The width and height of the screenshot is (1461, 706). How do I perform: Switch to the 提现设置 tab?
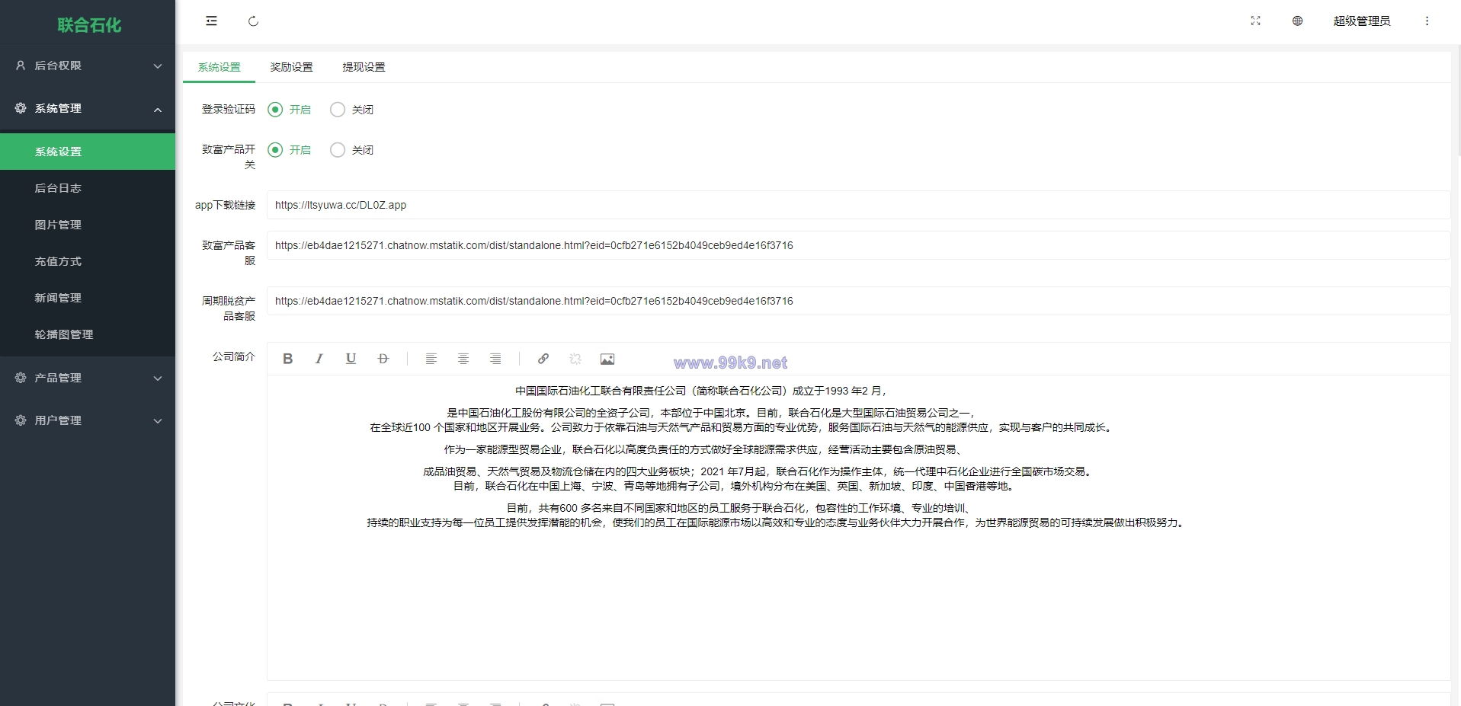click(x=364, y=67)
